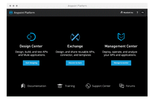
Task: Click the Documentation book icon
Action: 23,86
